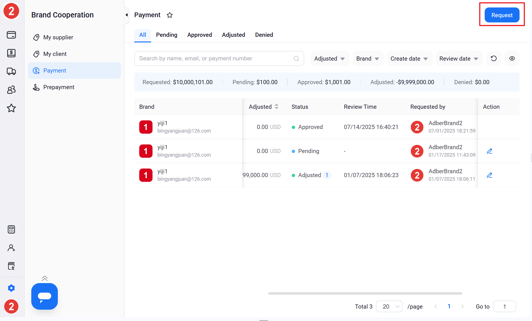Switch to the Pending tab
The width and height of the screenshot is (532, 321).
[167, 35]
